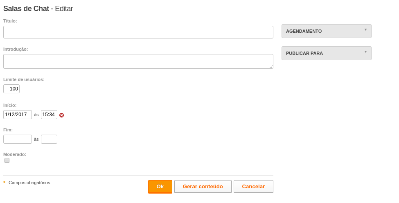The height and width of the screenshot is (203, 399).
Task: Expand AGENDAMENTO using its arrow
Action: tap(365, 30)
